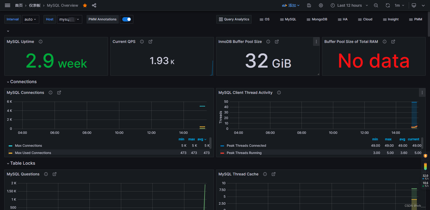Open external link on InnoDB Buffer Pool Size
This screenshot has height=210, width=430.
[x=277, y=42]
